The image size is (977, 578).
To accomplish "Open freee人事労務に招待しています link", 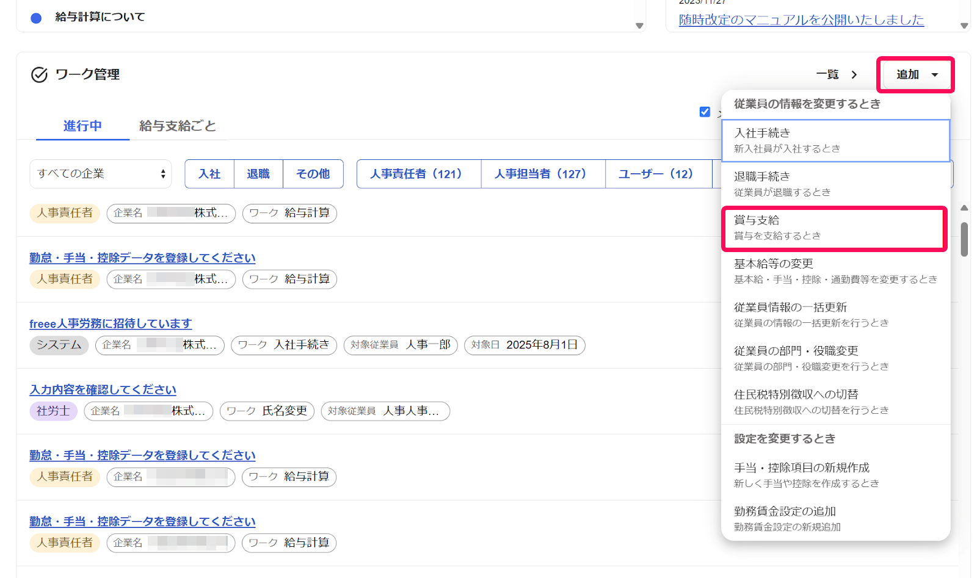I will (x=111, y=323).
